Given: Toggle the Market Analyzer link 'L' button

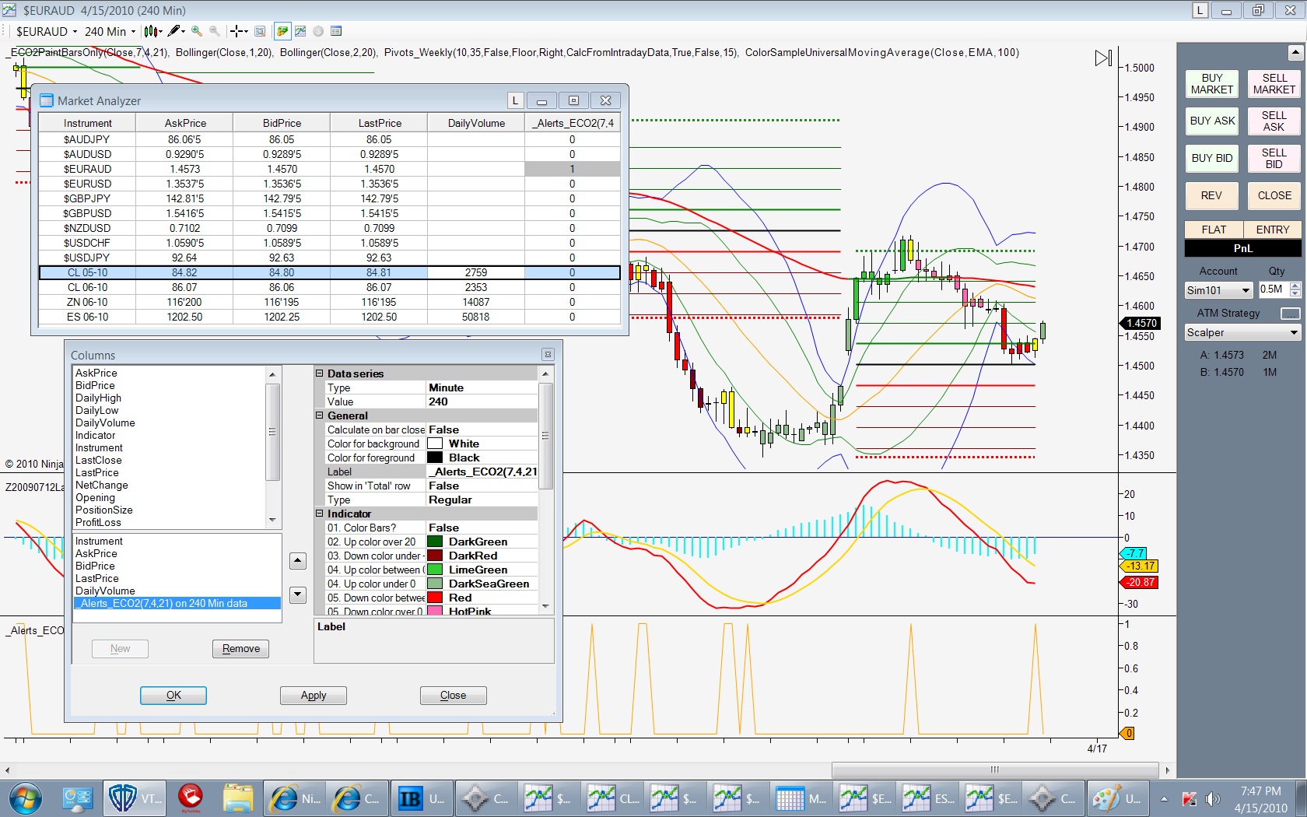Looking at the screenshot, I should 515,100.
